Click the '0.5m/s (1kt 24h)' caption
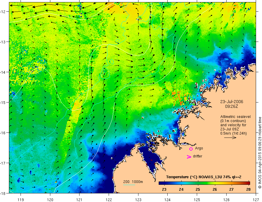262x202 pixels. click(234, 133)
